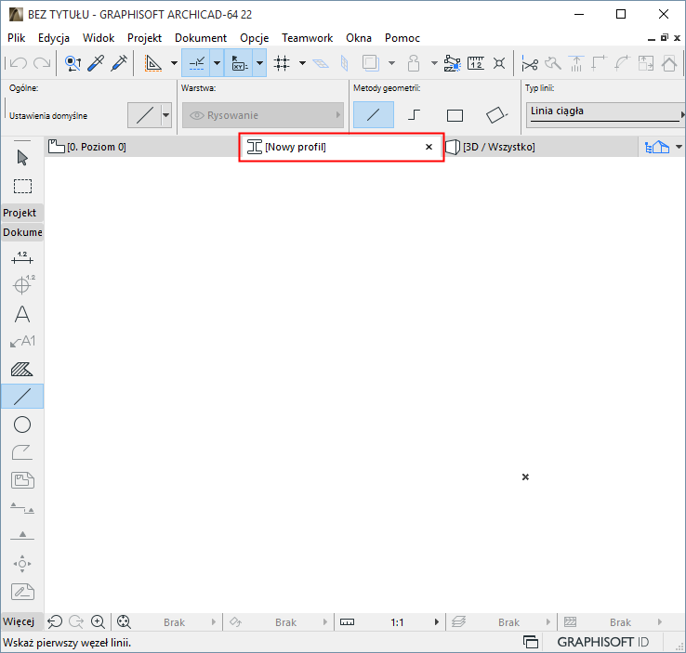The height and width of the screenshot is (653, 686).
Task: Choose chained polyline geometry method
Action: click(x=414, y=115)
